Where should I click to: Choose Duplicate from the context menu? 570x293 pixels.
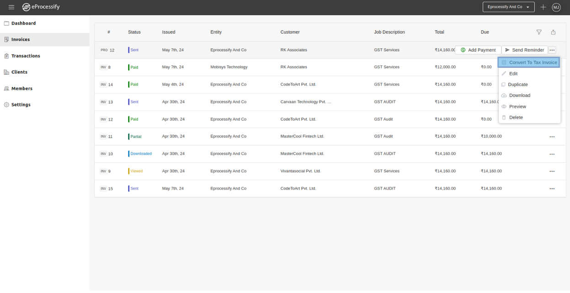pos(517,85)
